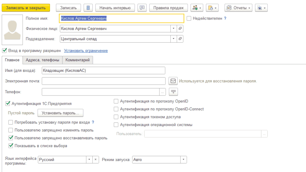Image resolution: width=306 pixels, height=172 pixels.
Task: Click the user avatar photo placeholder
Action: tap(12, 30)
